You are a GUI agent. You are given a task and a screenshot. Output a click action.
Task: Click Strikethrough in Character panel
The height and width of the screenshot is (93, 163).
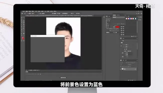[118, 29]
